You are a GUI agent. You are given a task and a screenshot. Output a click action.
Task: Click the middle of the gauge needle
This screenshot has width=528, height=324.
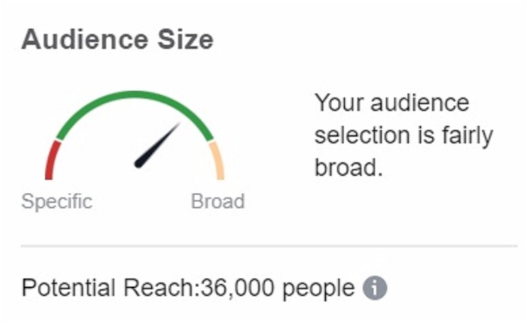click(x=158, y=146)
